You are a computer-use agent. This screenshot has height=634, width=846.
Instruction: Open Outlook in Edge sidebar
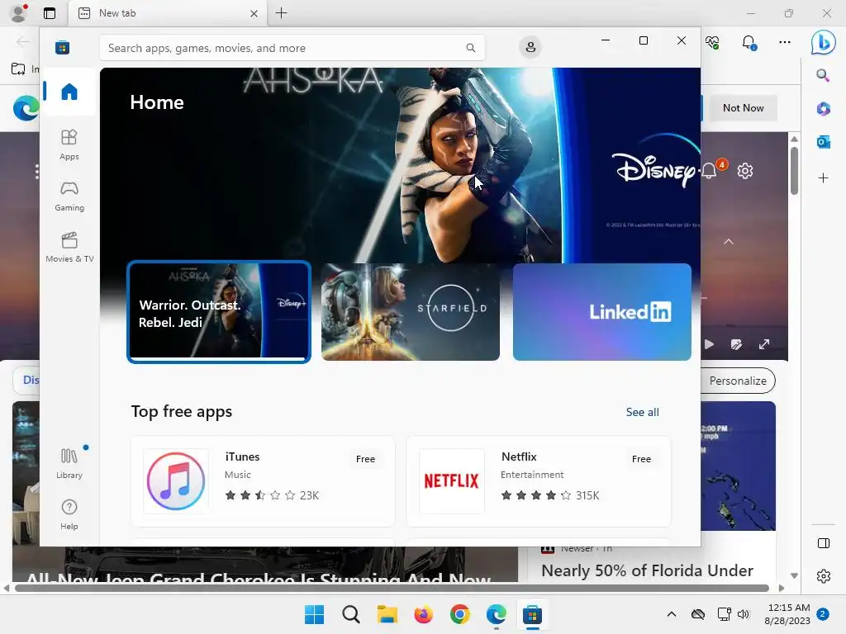823,142
